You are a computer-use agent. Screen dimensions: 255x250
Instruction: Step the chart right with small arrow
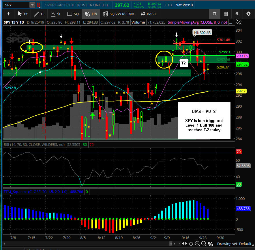[179, 244]
